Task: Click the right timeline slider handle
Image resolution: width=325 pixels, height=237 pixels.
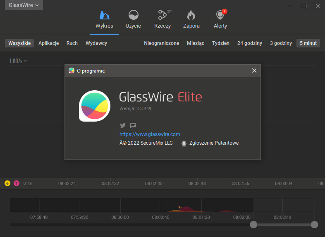Action: pyautogui.click(x=314, y=225)
